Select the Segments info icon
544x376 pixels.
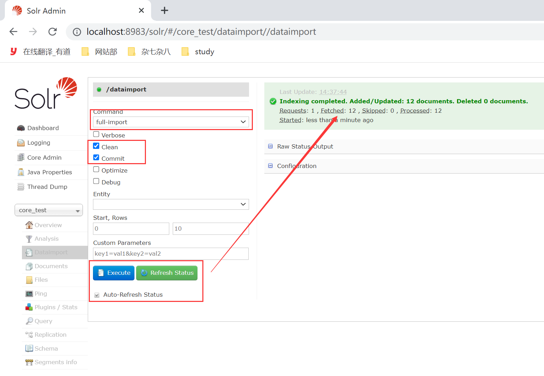29,362
